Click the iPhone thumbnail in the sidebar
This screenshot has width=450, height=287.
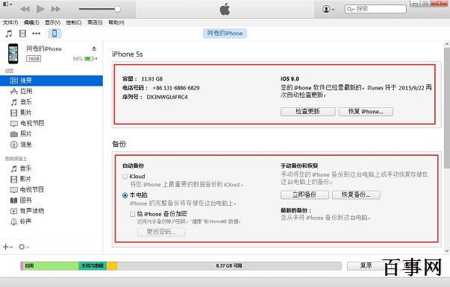click(13, 54)
